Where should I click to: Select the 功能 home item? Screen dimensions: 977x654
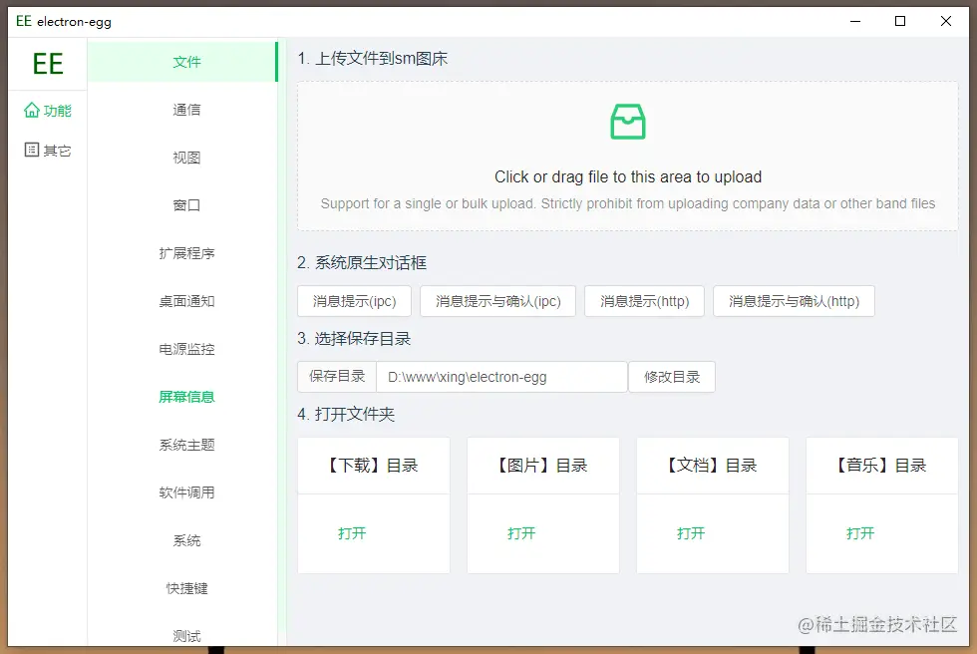(x=48, y=111)
